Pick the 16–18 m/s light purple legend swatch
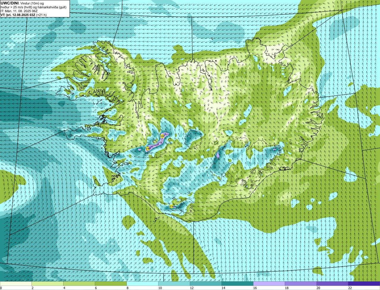The image size is (380, 290). (269, 283)
